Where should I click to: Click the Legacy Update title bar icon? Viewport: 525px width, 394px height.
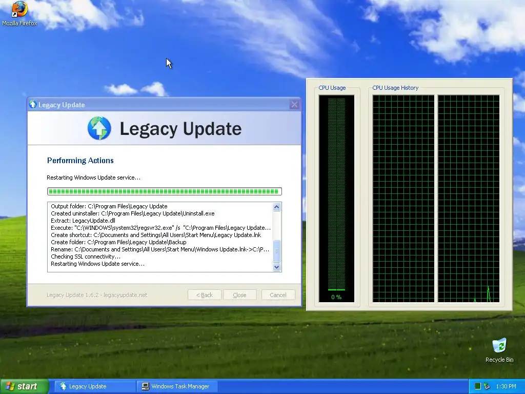click(x=33, y=105)
